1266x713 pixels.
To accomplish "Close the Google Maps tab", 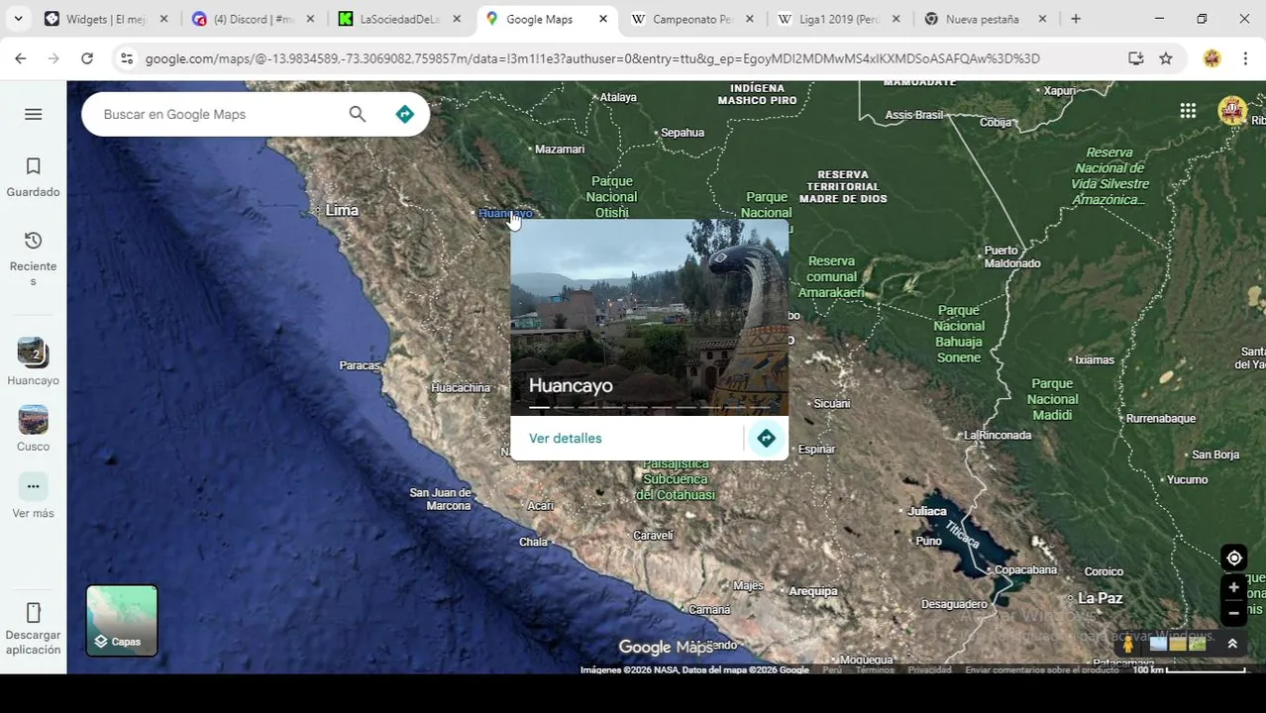I will click(x=603, y=19).
